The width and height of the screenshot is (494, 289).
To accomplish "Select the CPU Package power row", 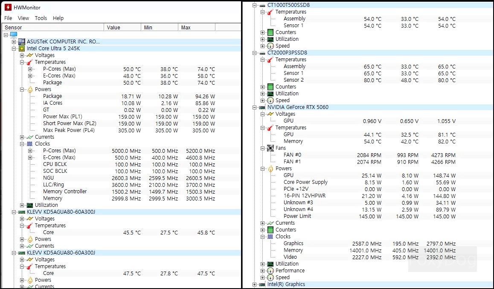I will click(x=129, y=96).
